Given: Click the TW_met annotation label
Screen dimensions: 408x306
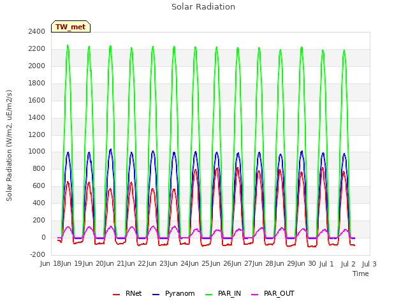Looking at the screenshot, I should [71, 27].
